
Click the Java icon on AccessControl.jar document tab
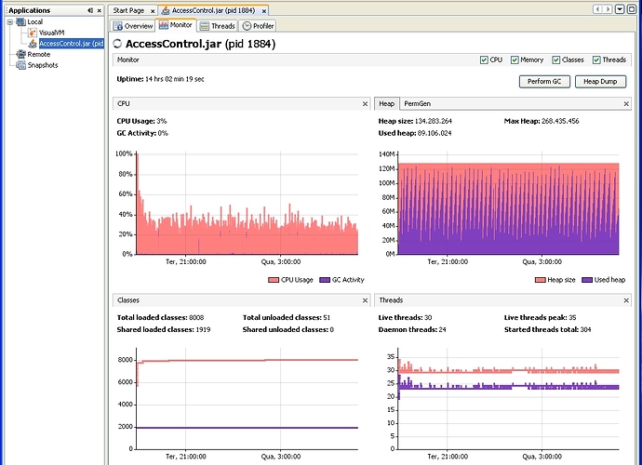(x=166, y=10)
